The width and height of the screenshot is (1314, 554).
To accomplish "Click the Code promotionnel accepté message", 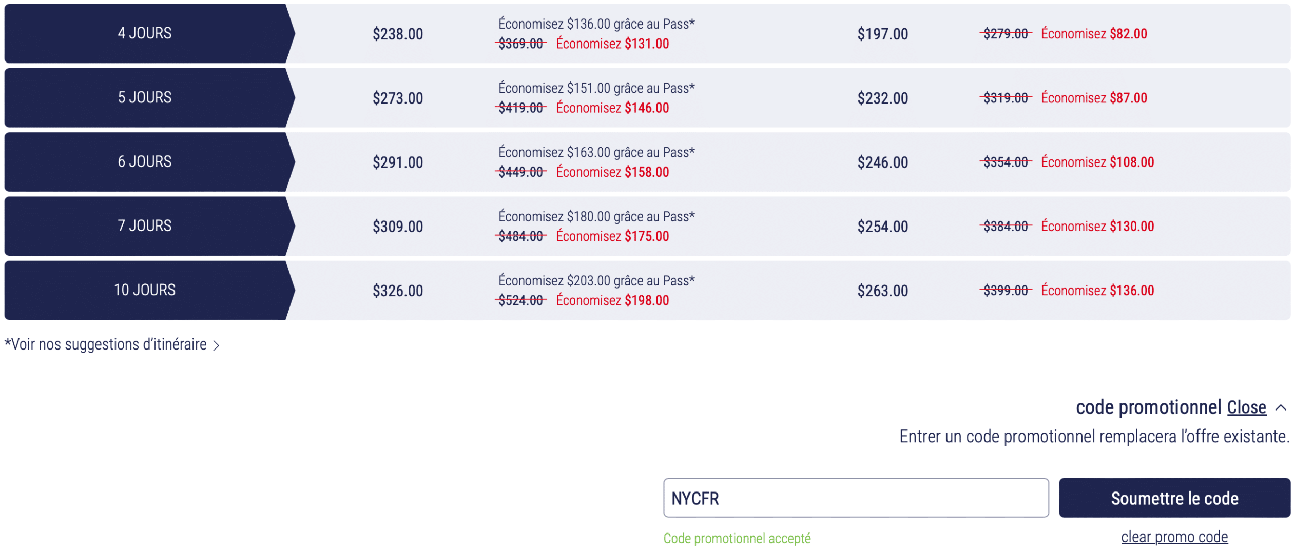I will (x=737, y=538).
